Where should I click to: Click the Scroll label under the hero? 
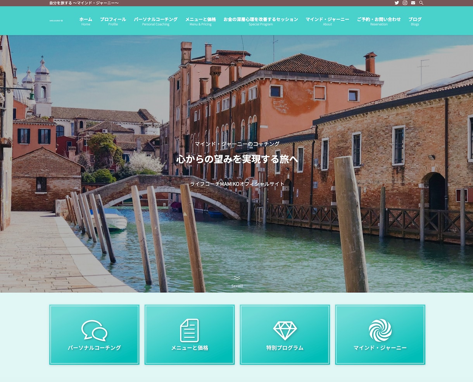point(237,286)
